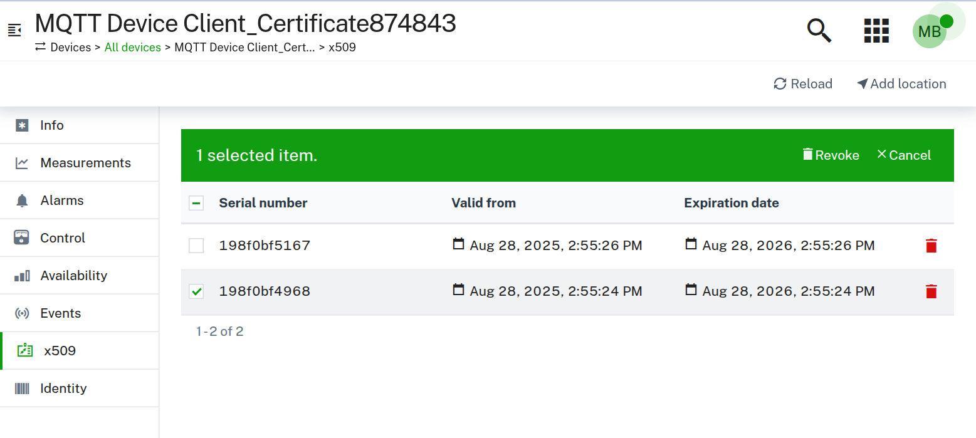Select the Identity barcode icon
The width and height of the screenshot is (976, 438).
pos(21,388)
